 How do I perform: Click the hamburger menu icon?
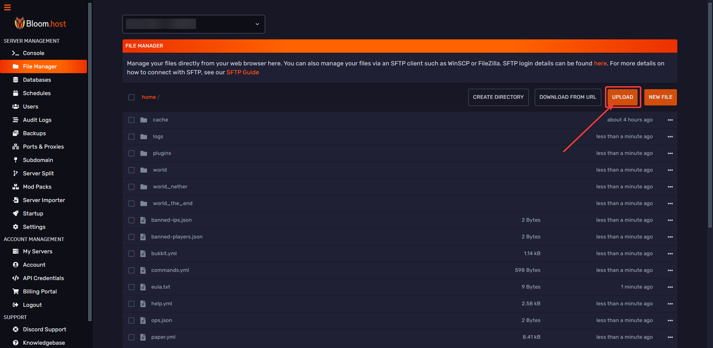[7, 7]
